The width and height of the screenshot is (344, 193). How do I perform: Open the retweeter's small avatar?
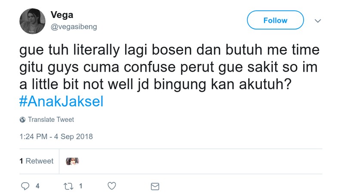click(x=72, y=161)
